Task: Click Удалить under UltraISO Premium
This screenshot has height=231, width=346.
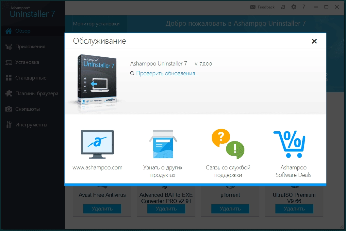Action: pyautogui.click(x=294, y=209)
